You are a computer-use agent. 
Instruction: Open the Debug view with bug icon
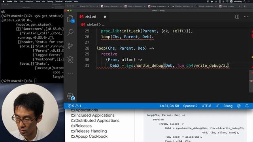[x=70, y=60]
